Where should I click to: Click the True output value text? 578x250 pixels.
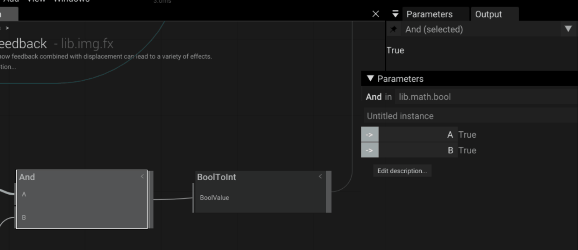(x=395, y=50)
